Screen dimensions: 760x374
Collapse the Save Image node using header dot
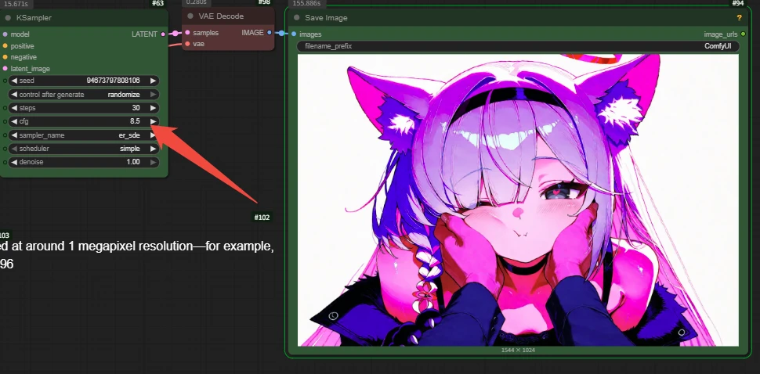click(x=296, y=17)
